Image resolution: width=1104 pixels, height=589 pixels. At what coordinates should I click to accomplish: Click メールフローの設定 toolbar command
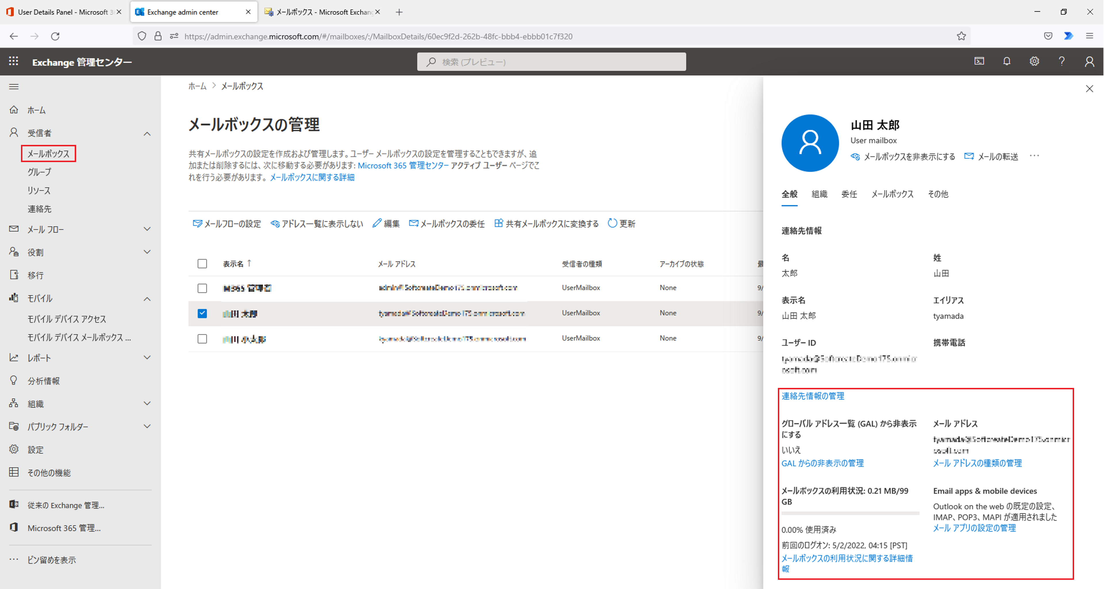click(227, 224)
